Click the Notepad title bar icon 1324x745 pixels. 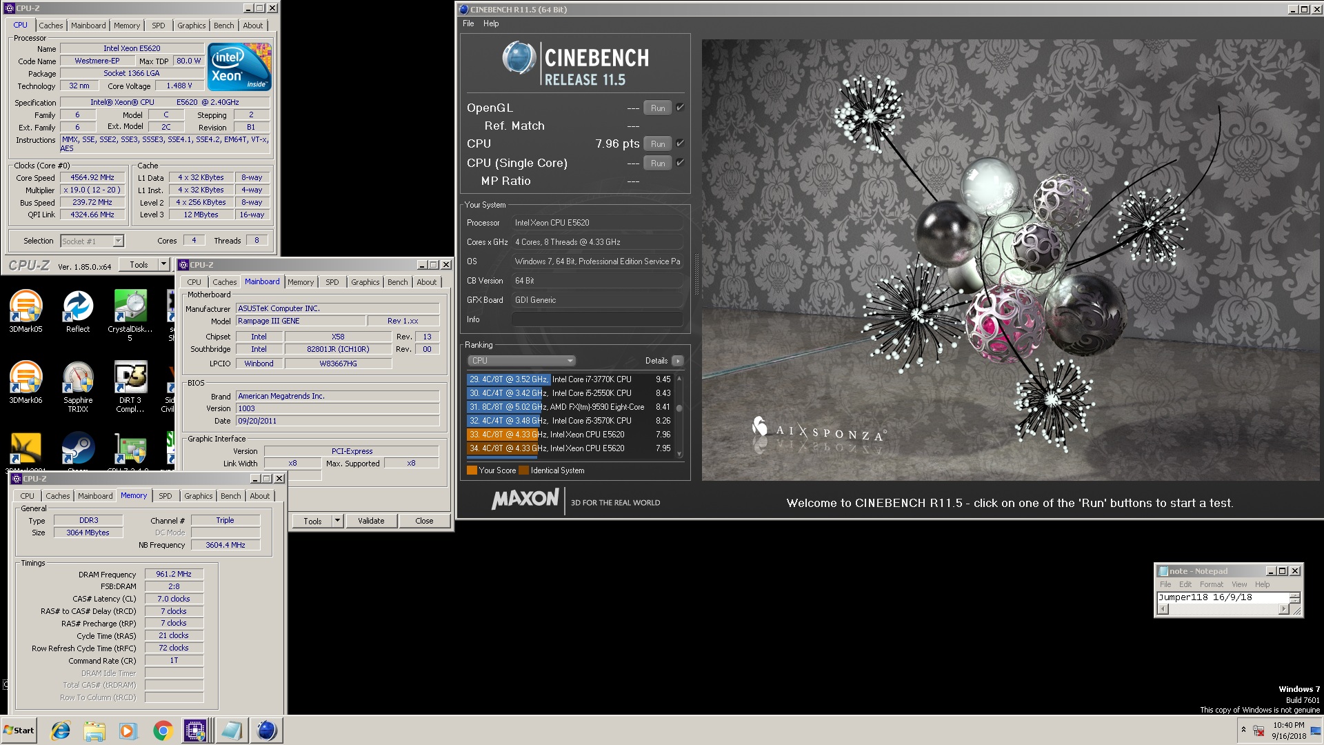1163,571
